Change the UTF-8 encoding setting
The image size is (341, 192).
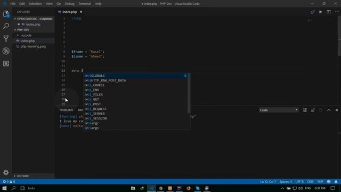299,181
